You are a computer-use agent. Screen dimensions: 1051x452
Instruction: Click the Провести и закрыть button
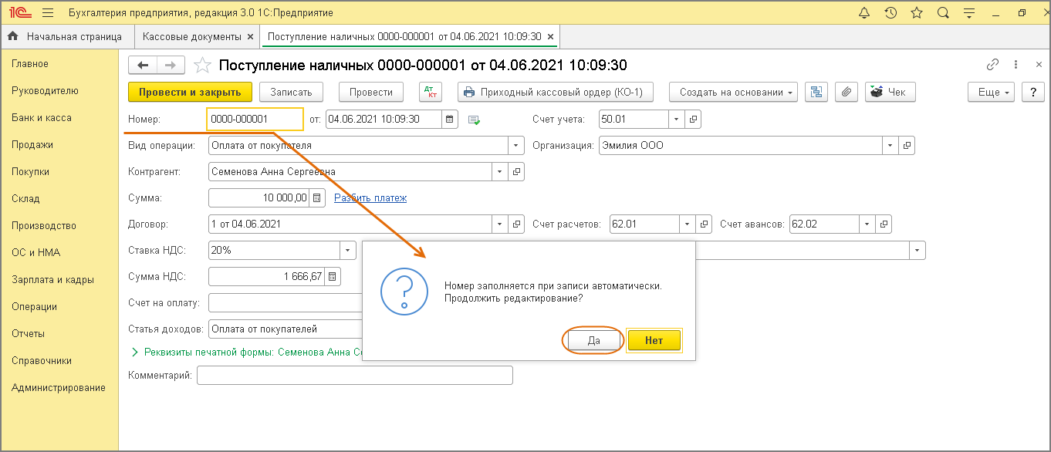coord(190,92)
